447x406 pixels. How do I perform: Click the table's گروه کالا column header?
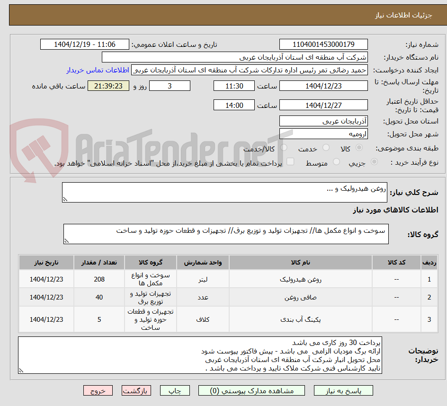pos(151,263)
